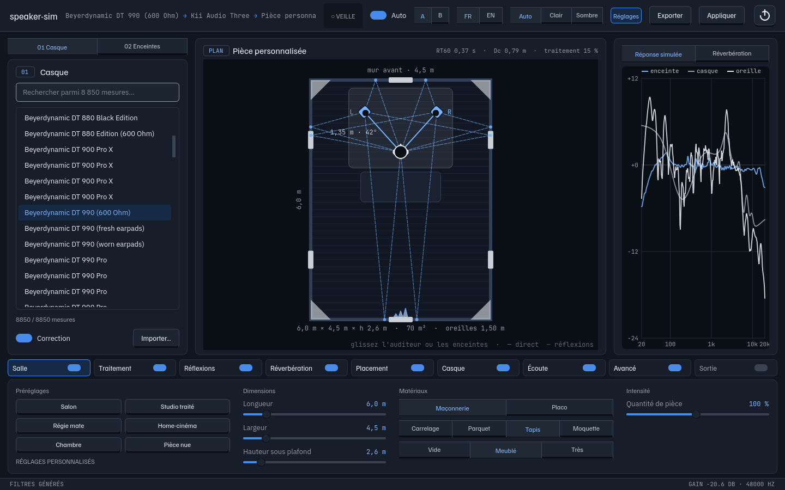Click the headphone list scrollbar
Image resolution: width=785 pixels, height=490 pixels.
174,146
